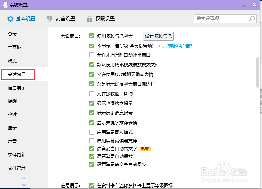Uncheck 语音消息自动转文字

91,148
